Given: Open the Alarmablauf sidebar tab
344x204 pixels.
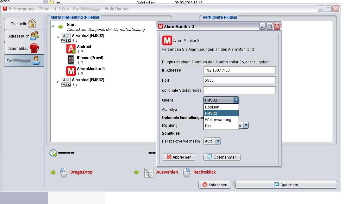Looking at the screenshot, I should pyautogui.click(x=24, y=48).
